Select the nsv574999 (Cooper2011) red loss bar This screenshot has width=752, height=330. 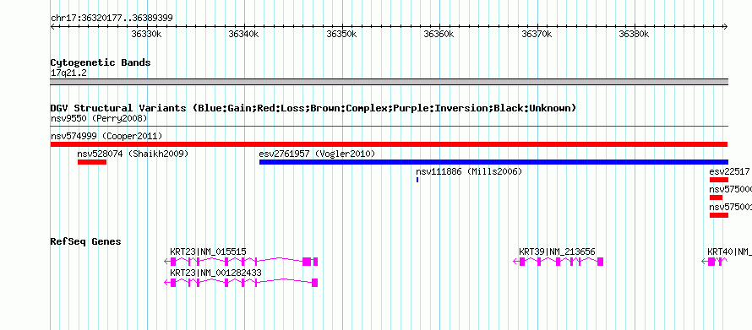coord(390,144)
